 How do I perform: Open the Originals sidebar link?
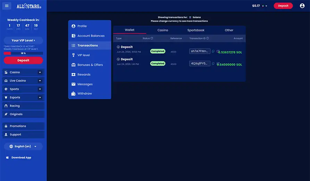click(23, 114)
